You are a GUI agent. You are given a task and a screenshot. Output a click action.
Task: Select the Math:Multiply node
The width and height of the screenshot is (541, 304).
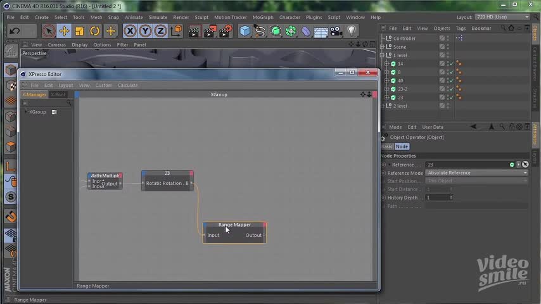tap(105, 180)
